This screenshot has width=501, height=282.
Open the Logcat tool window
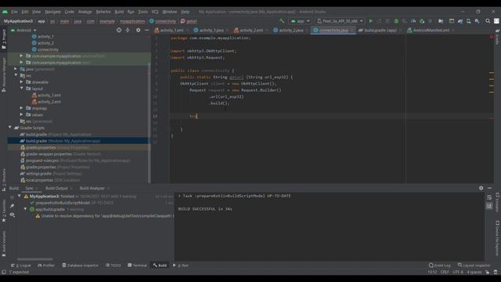21,266
